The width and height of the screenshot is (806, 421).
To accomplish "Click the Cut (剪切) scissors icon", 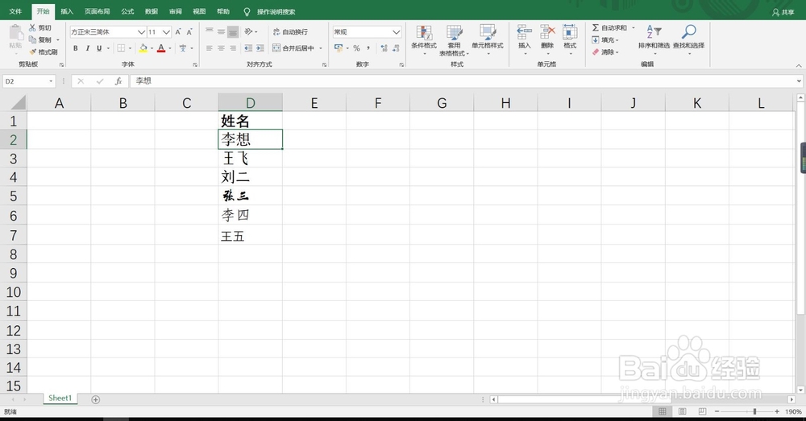I will [32, 27].
